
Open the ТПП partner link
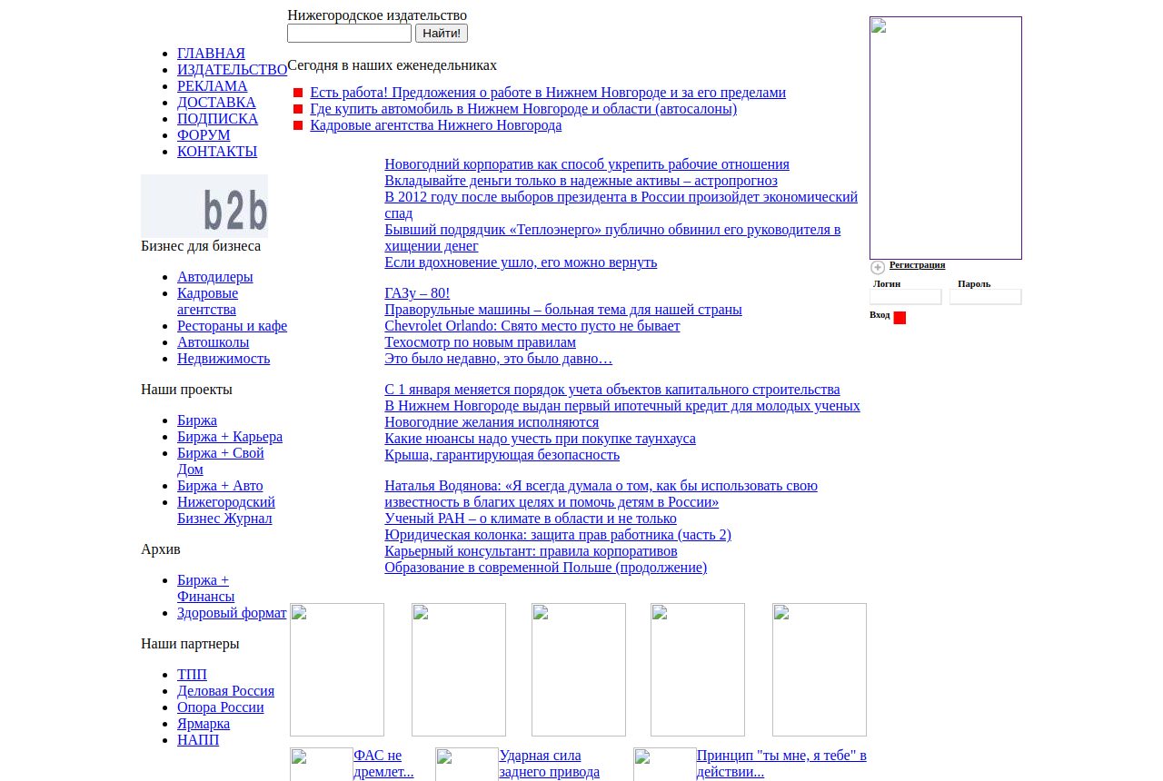coord(192,675)
